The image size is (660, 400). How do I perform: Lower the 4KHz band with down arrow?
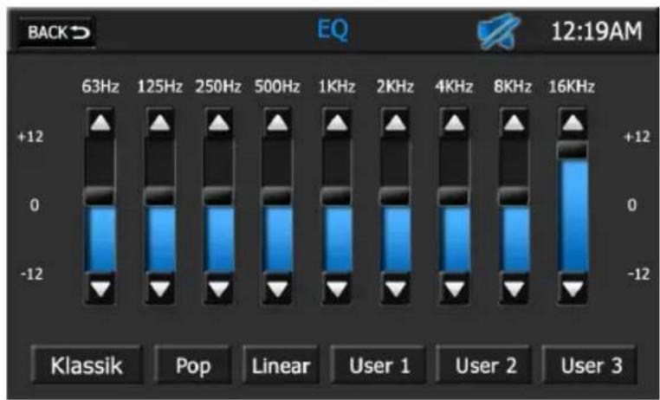pyautogui.click(x=455, y=288)
